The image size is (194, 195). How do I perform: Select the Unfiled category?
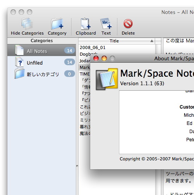coord(42,63)
